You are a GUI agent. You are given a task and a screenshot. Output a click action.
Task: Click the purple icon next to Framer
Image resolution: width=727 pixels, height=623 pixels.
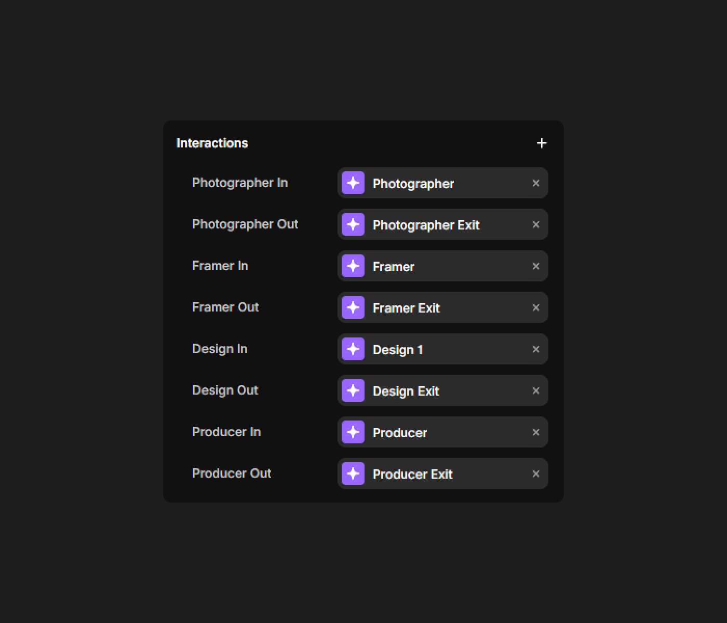tap(353, 266)
